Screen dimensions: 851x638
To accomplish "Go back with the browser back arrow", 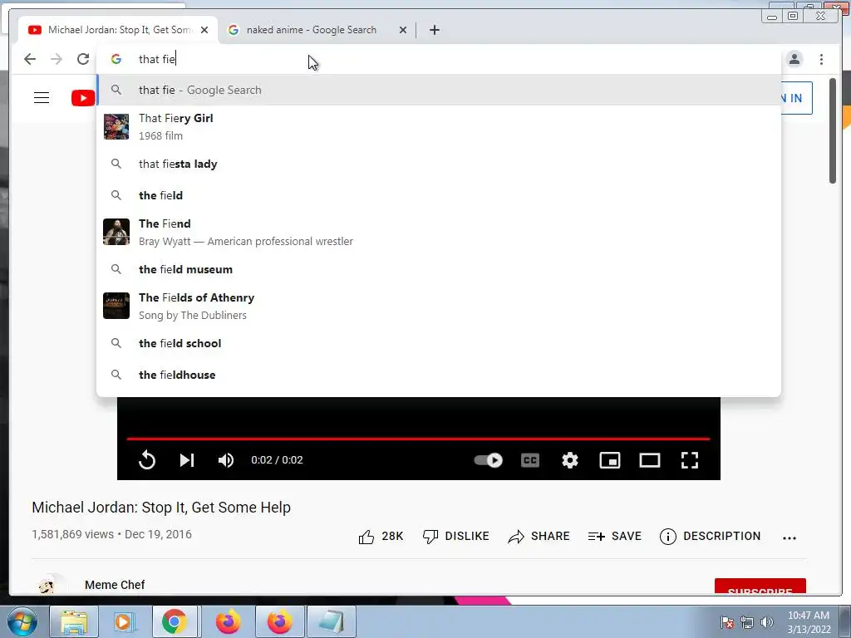I will point(30,59).
